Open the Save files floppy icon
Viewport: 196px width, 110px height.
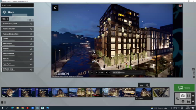tap(188, 101)
